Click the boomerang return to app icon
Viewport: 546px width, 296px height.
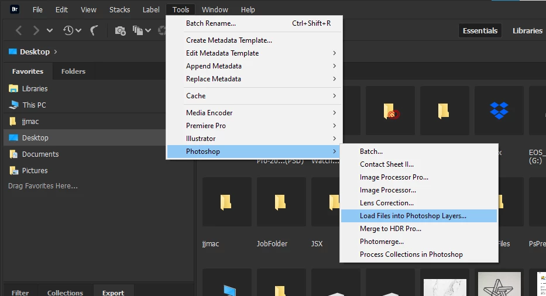tap(94, 30)
